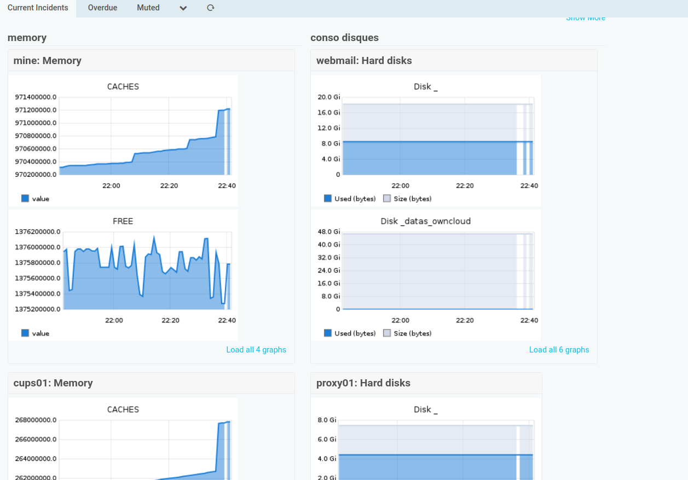Screen dimensions: 688x480
Task: Click webmail Disk _ Used (bytes) legend swatch
Action: pos(328,199)
